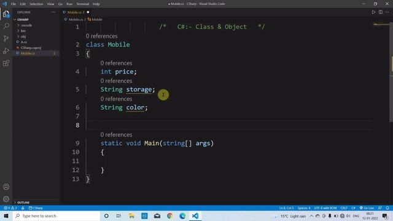Open the Search view in activity bar
393x221 pixels.
tap(6, 26)
